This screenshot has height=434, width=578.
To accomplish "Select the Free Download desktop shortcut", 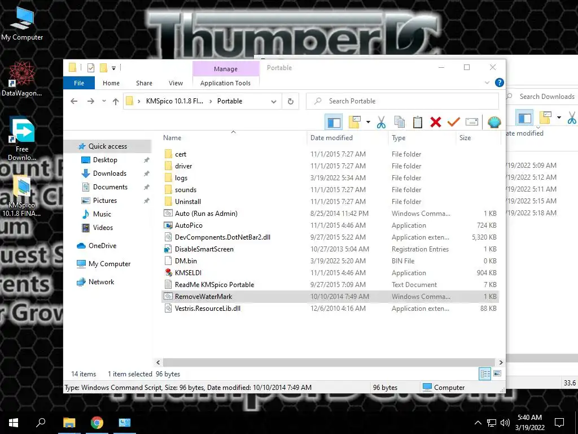I will tap(22, 139).
